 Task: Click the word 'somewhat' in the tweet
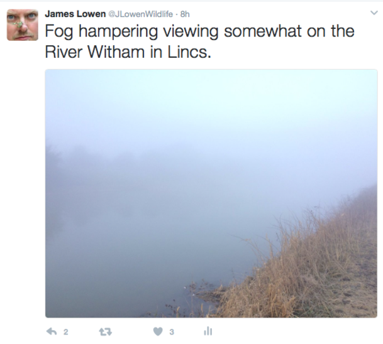(x=263, y=31)
